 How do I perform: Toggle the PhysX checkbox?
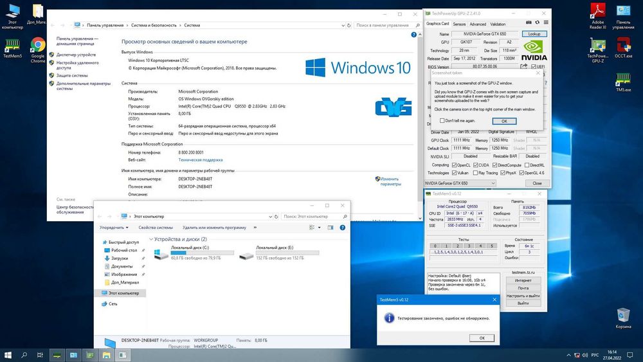(503, 173)
